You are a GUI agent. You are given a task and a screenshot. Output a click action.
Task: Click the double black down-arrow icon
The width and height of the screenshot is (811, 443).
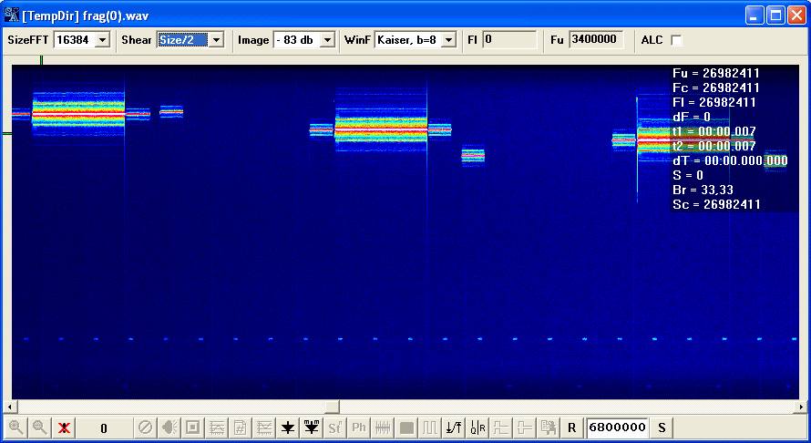click(312, 428)
